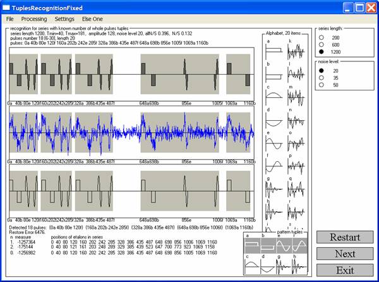The image size is (379, 282).
Task: Click the Restart button
Action: 345,237
